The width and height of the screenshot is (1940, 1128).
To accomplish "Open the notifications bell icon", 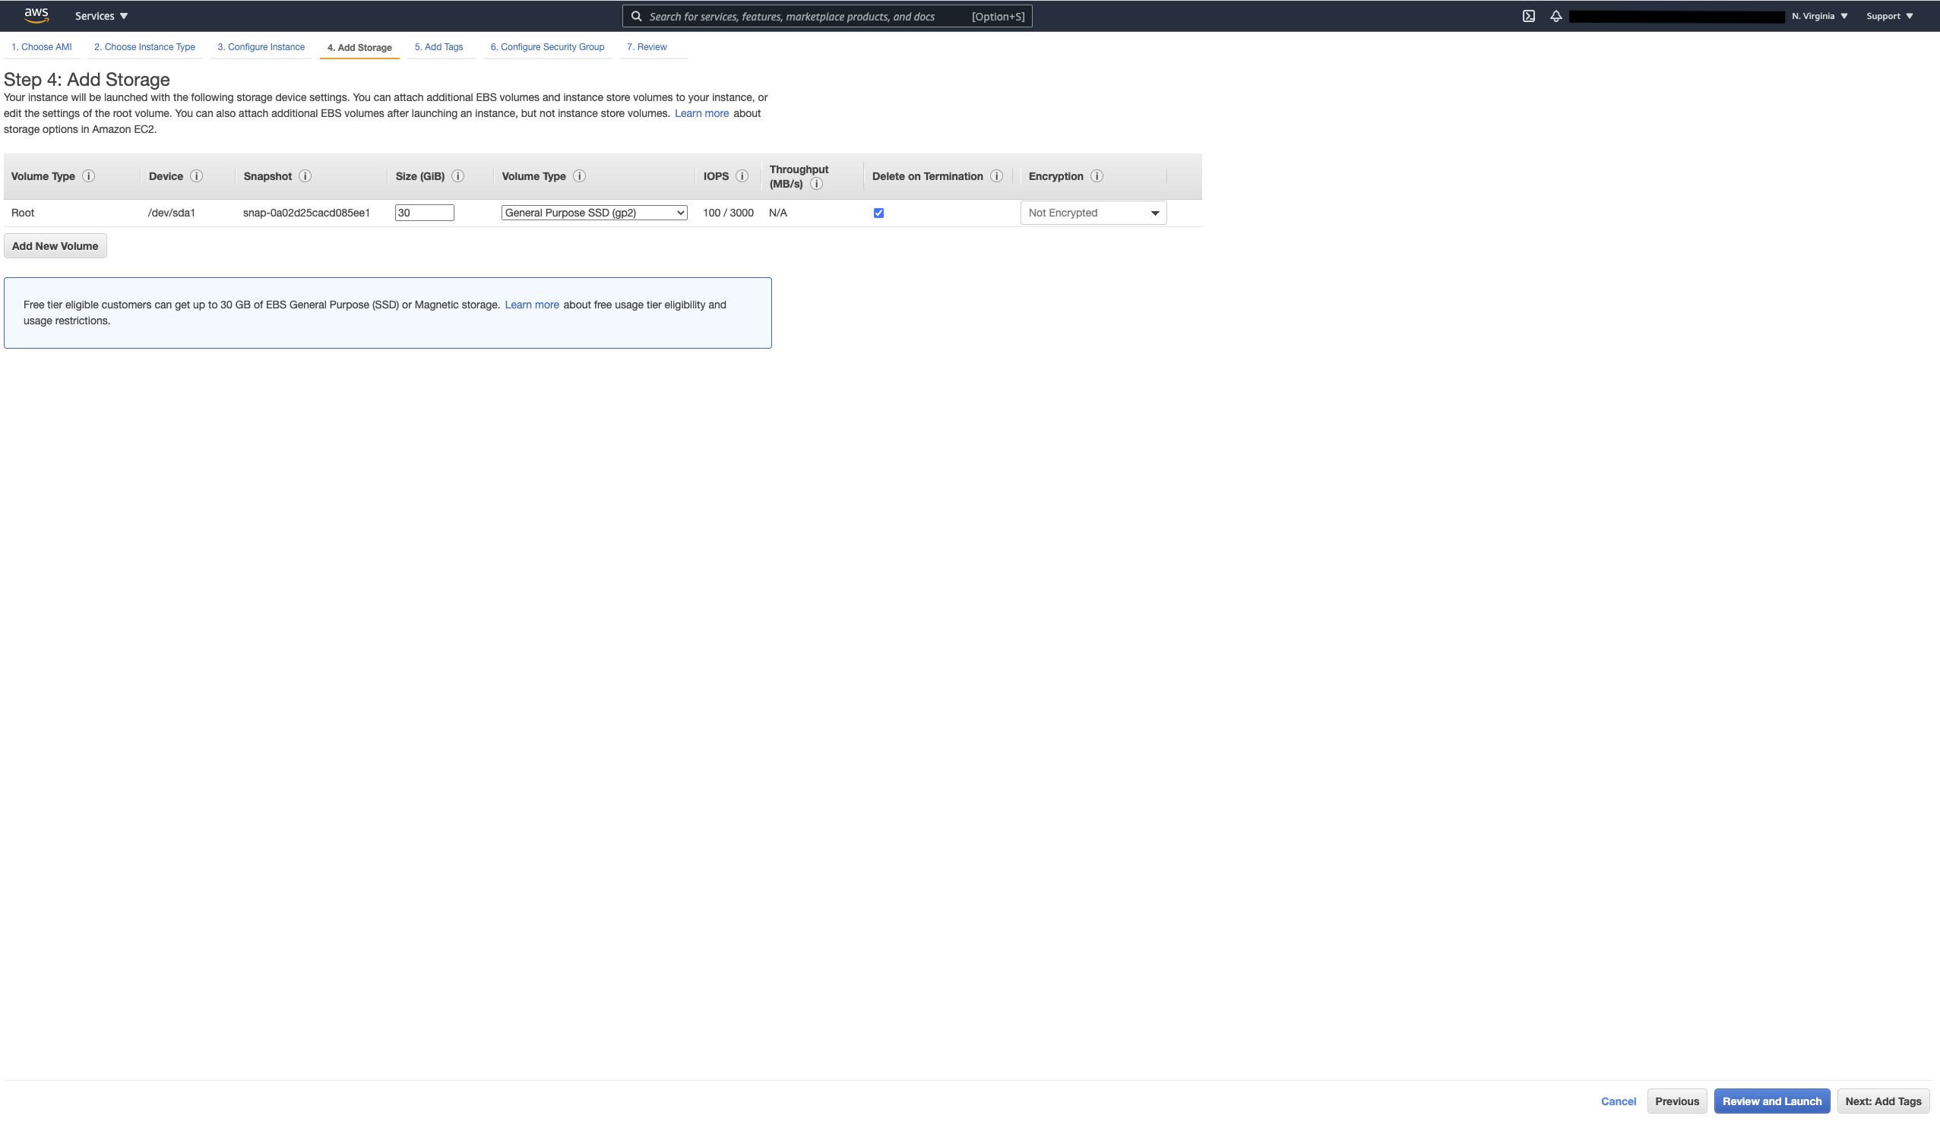I will point(1555,16).
